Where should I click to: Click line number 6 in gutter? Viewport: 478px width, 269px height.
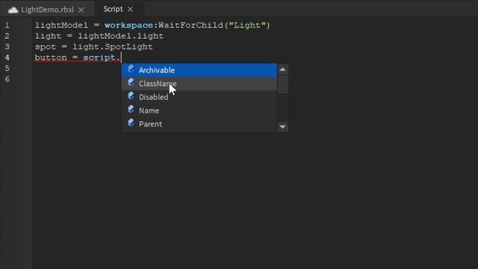point(7,79)
